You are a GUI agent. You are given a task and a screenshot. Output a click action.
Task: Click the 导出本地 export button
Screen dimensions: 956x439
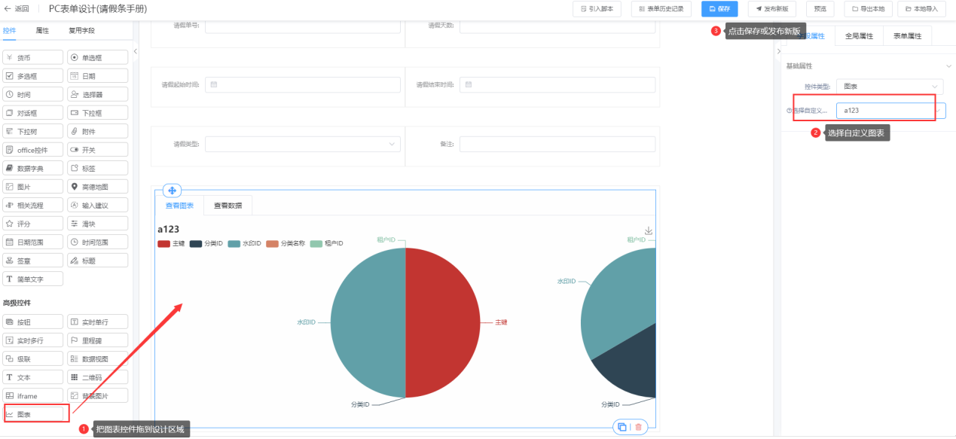tap(869, 9)
